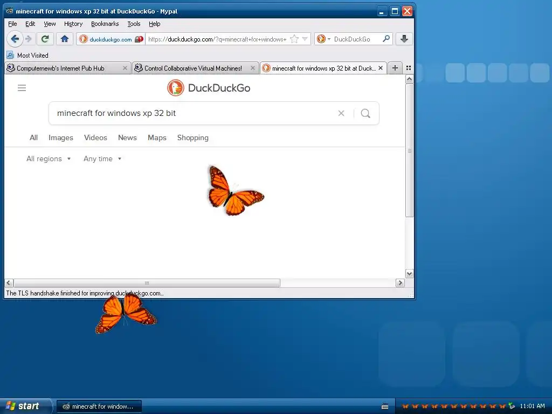Switch to News results
Image resolution: width=552 pixels, height=414 pixels.
(x=127, y=137)
